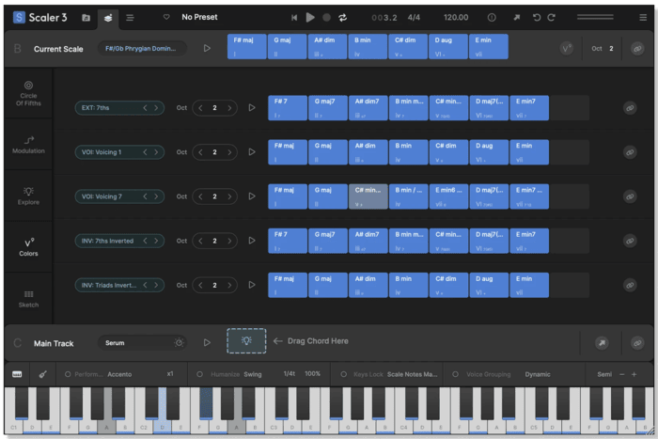Open the Explore panel
The image size is (658, 439).
[28, 196]
